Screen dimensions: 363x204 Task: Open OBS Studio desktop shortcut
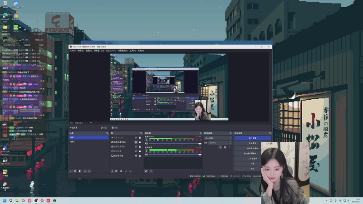(5, 161)
